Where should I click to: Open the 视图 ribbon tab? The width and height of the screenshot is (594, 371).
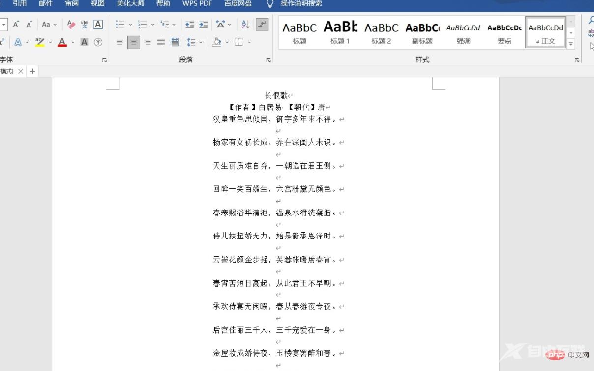click(97, 4)
